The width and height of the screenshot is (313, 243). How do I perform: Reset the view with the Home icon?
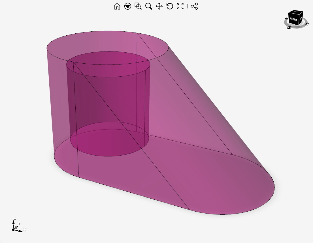117,6
